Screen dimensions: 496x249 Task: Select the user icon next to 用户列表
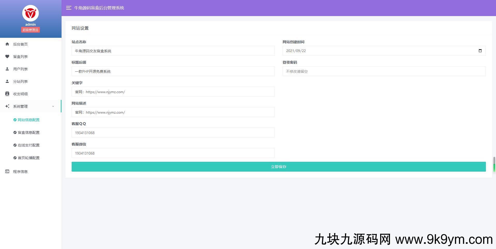click(x=7, y=69)
